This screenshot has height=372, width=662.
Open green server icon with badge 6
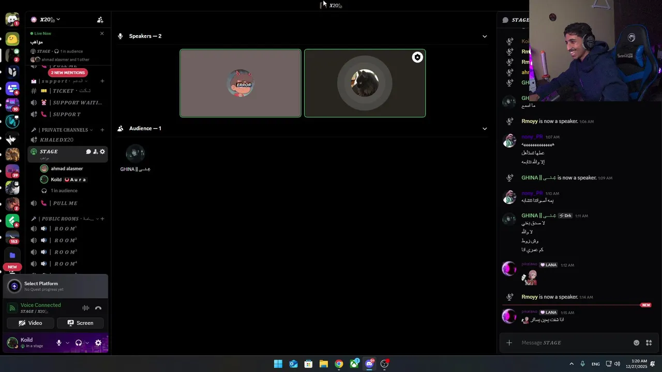coord(12,221)
